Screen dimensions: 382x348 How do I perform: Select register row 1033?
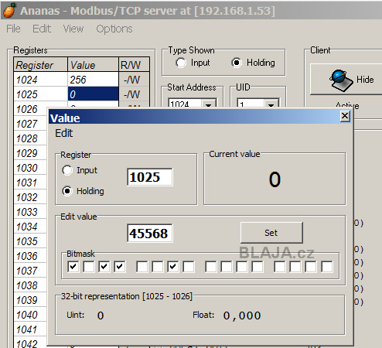pyautogui.click(x=31, y=212)
